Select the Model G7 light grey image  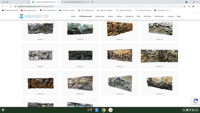click(41, 55)
